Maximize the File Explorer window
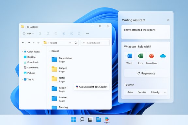 (x=100, y=26)
